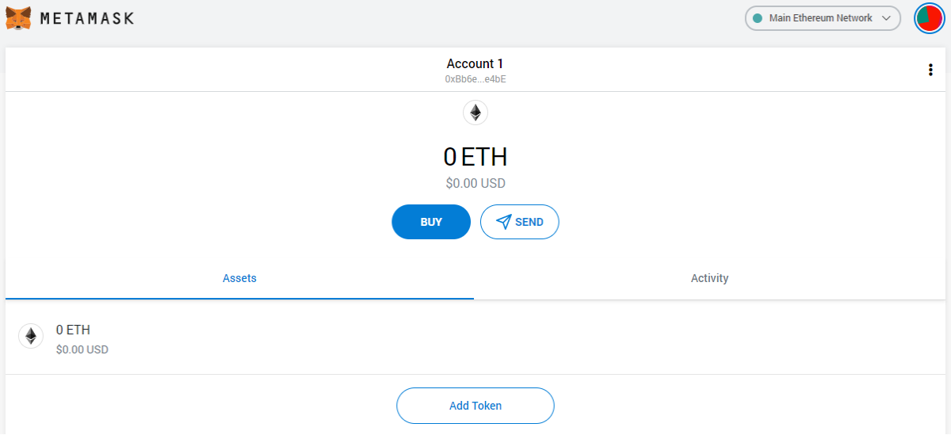
Task: Click the paper plane icon on Send
Action: (x=503, y=222)
